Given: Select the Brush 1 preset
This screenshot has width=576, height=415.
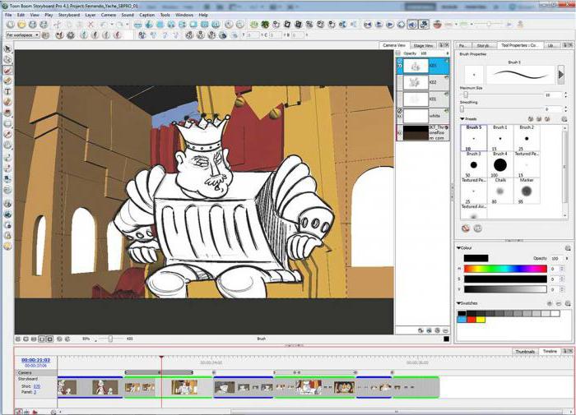Looking at the screenshot, I should pyautogui.click(x=500, y=137).
